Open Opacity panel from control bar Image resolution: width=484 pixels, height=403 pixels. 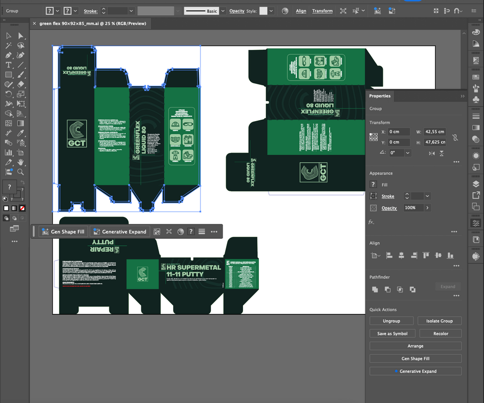pos(237,11)
